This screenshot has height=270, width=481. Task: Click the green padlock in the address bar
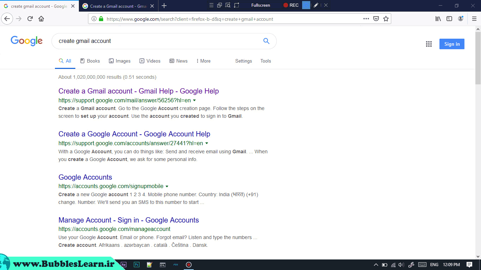coord(101,19)
